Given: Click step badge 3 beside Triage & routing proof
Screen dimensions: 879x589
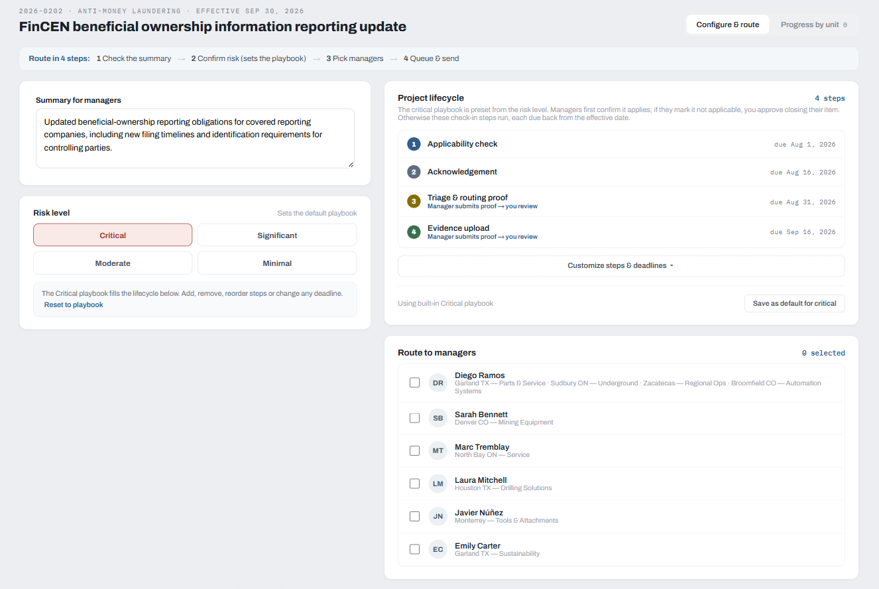Looking at the screenshot, I should click(414, 202).
